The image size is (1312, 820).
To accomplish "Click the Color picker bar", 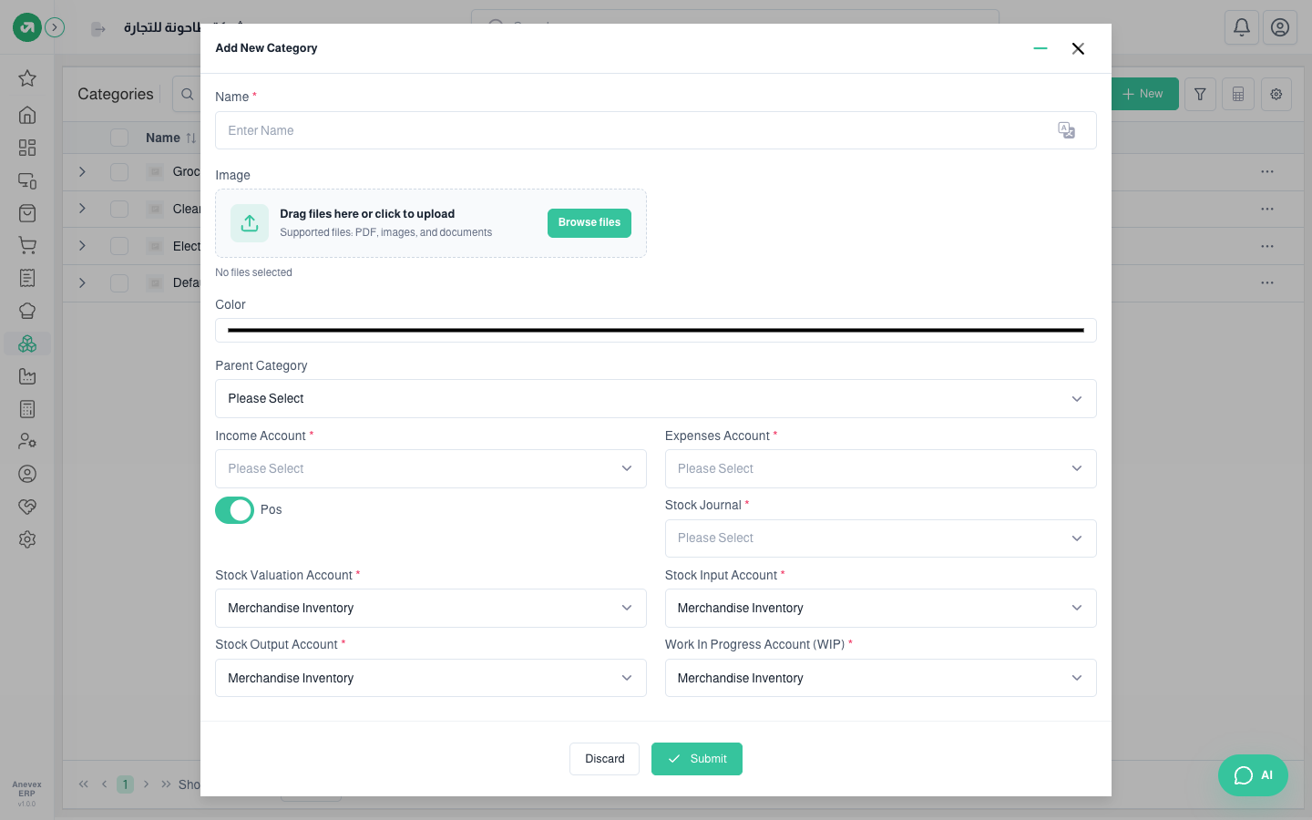I will 655,331.
